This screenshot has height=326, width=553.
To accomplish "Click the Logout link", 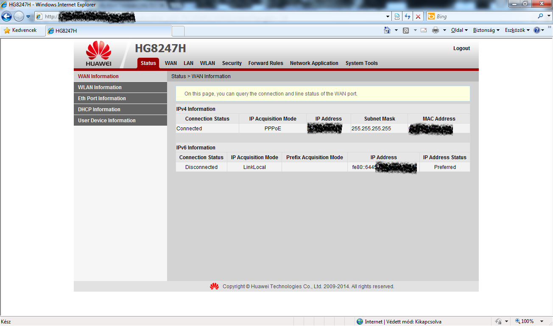I will 461,48.
